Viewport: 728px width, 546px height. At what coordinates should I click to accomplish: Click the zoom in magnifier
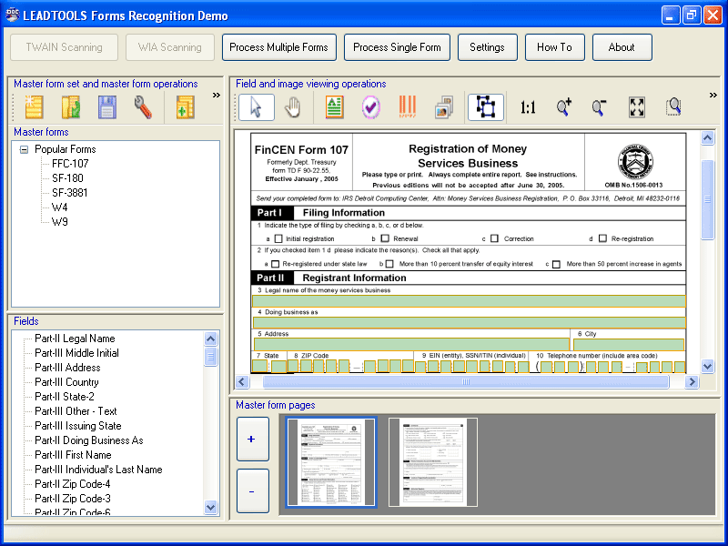pos(563,107)
